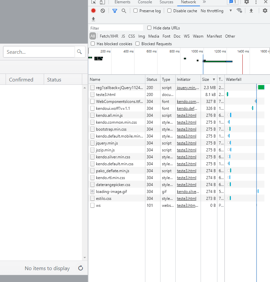Open network search with magnifier icon
Screen dimensions: 270x282
[124, 11]
